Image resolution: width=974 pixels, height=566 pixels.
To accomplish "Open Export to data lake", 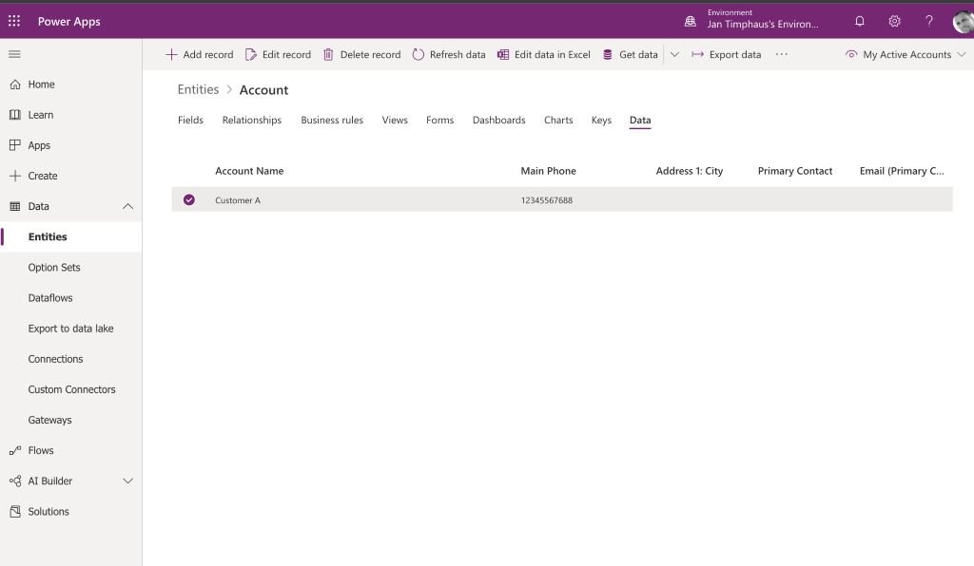I will tap(70, 328).
